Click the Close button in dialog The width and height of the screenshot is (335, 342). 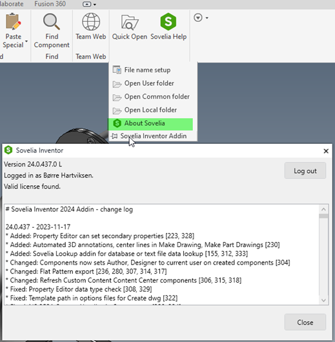305,323
